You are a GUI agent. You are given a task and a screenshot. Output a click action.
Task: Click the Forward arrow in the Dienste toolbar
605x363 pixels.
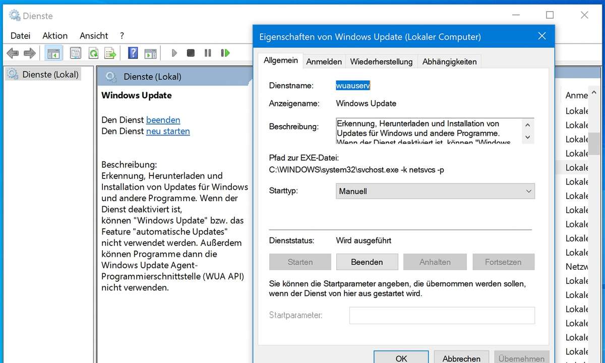(x=30, y=53)
